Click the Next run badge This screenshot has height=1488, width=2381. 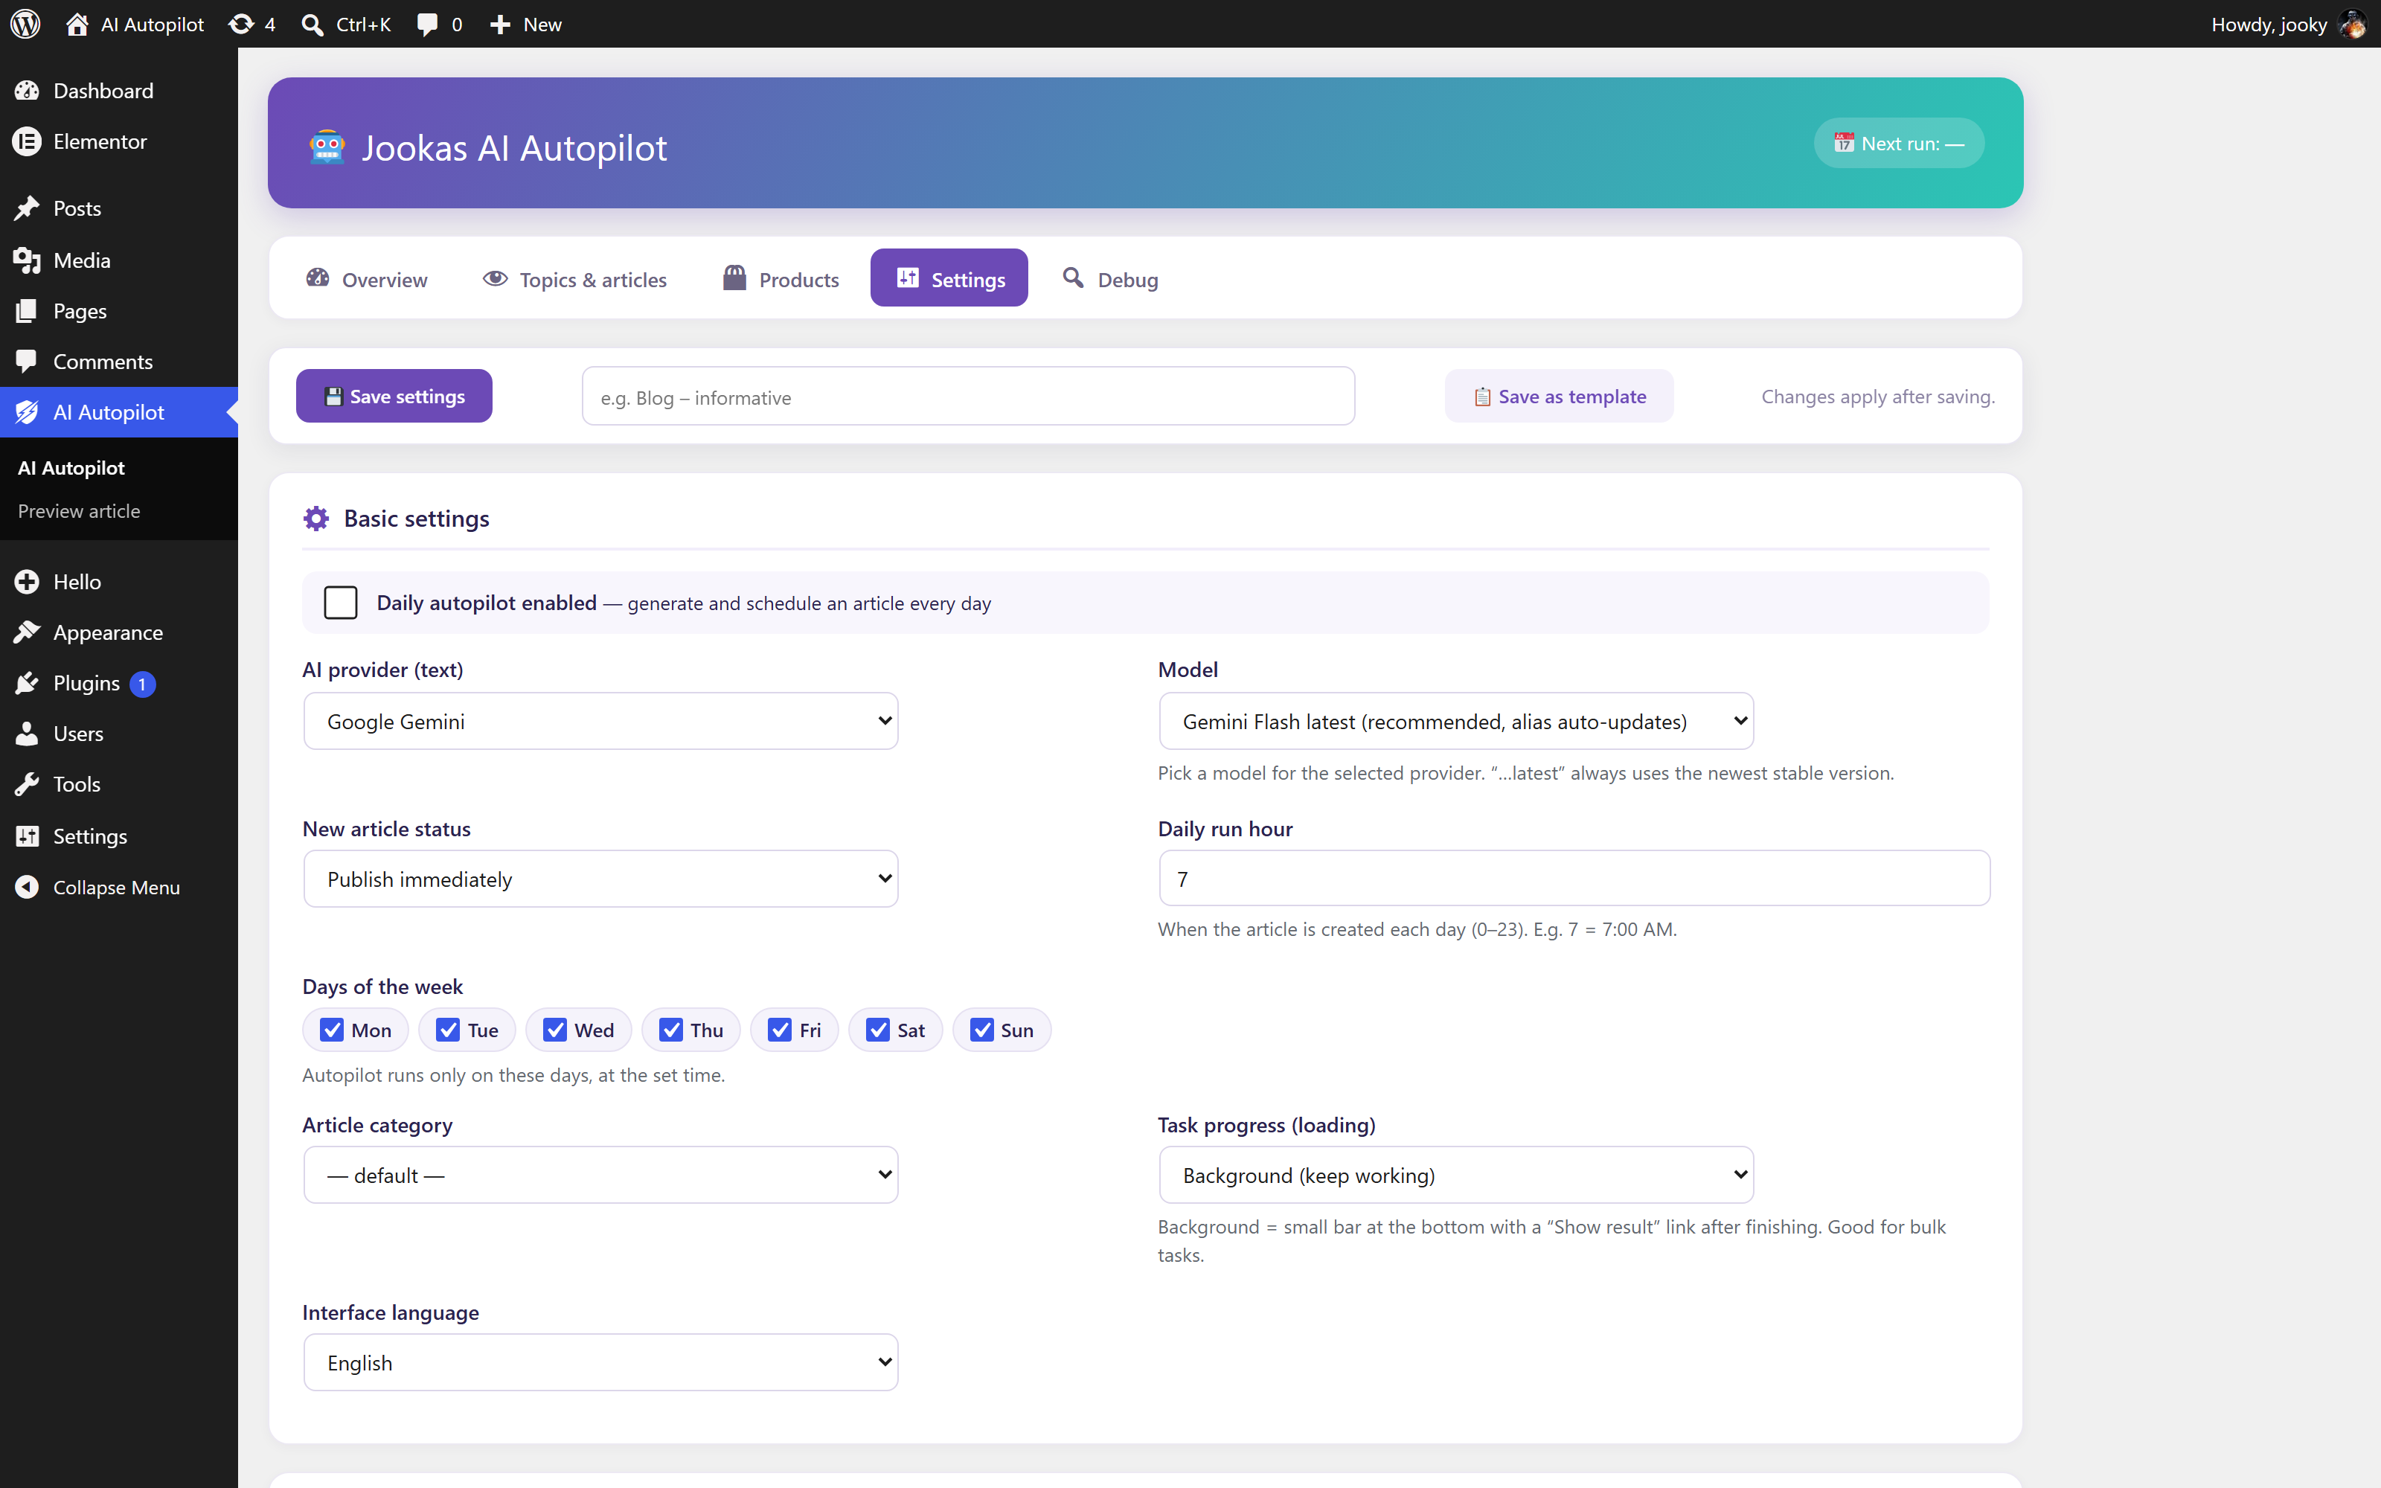(x=1899, y=143)
